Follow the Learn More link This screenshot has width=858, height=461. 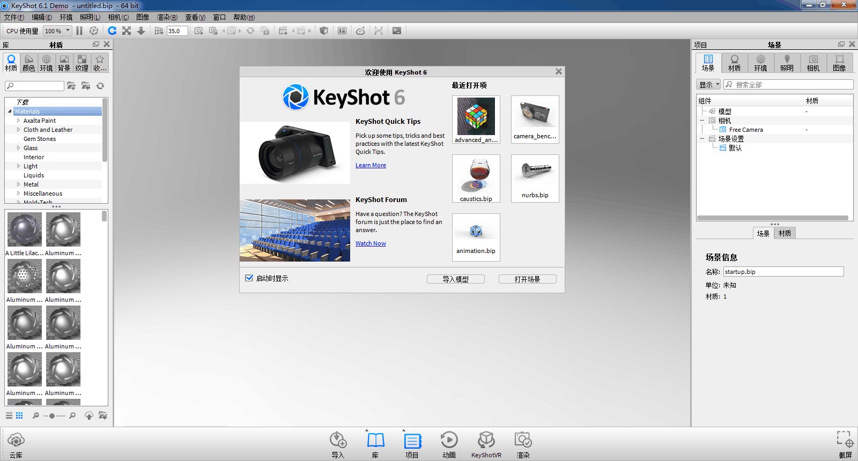tap(371, 165)
